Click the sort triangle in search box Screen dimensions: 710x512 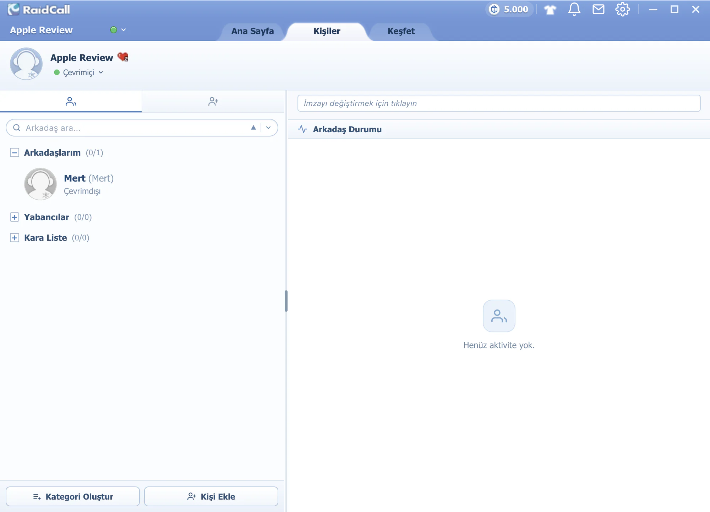253,128
